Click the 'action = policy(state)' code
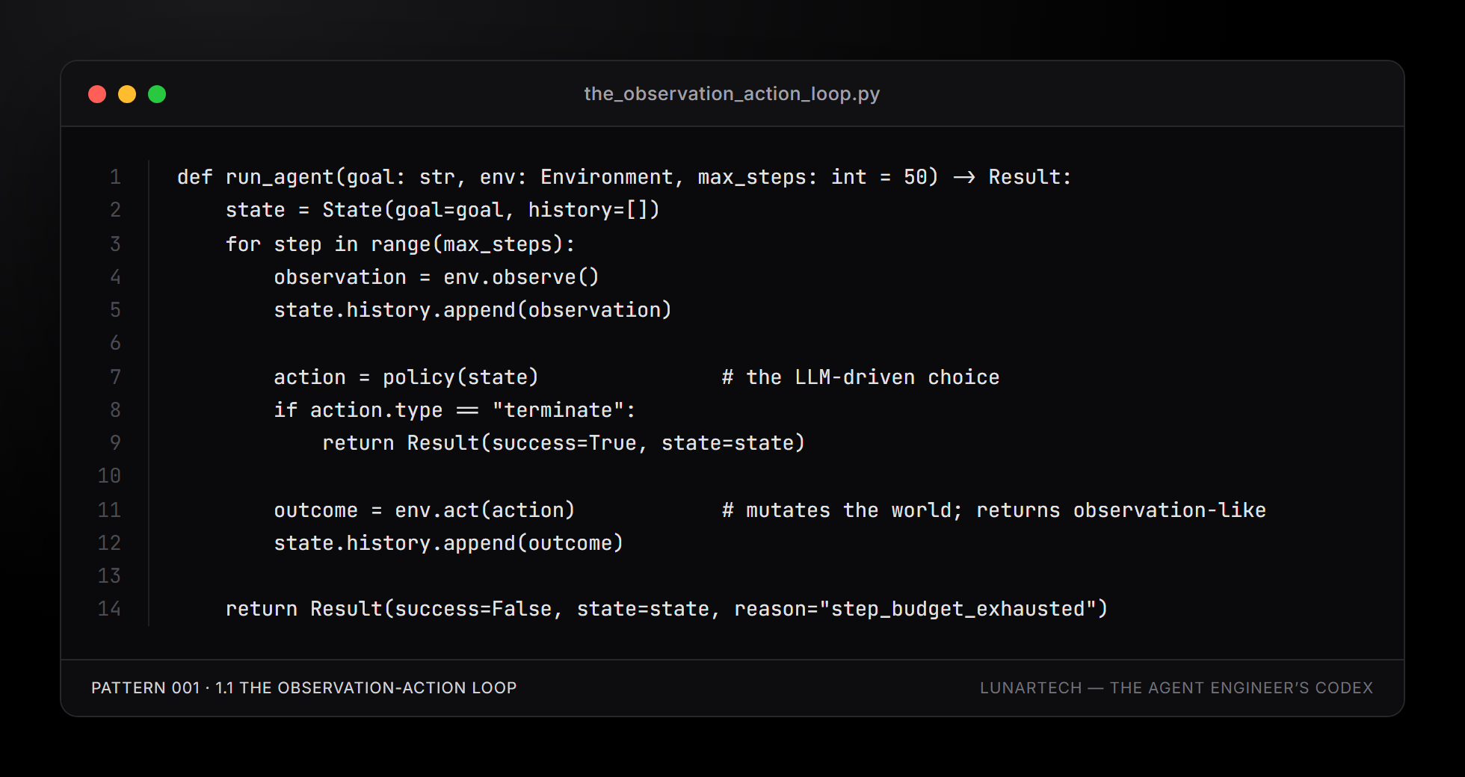 pyautogui.click(x=406, y=377)
